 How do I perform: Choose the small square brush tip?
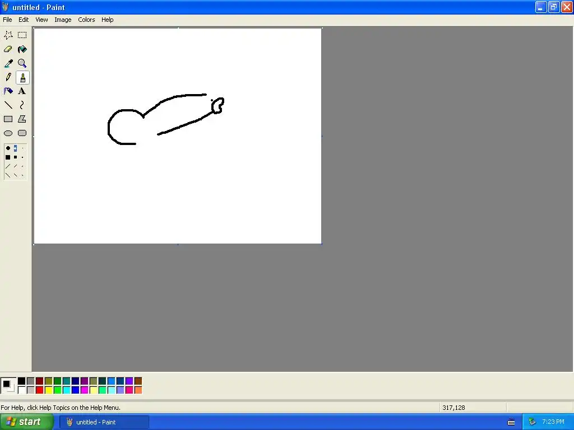pos(22,157)
